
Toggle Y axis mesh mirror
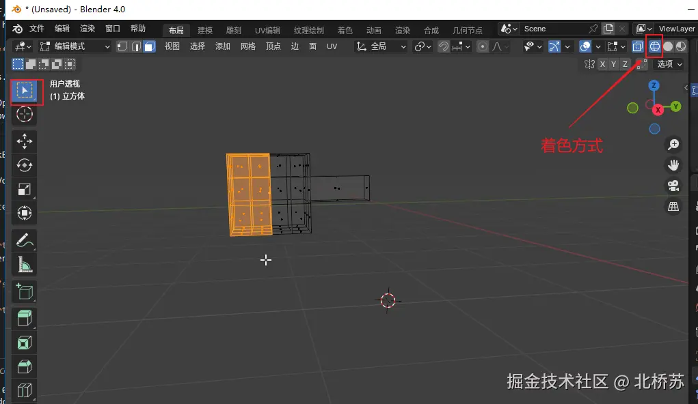point(613,64)
